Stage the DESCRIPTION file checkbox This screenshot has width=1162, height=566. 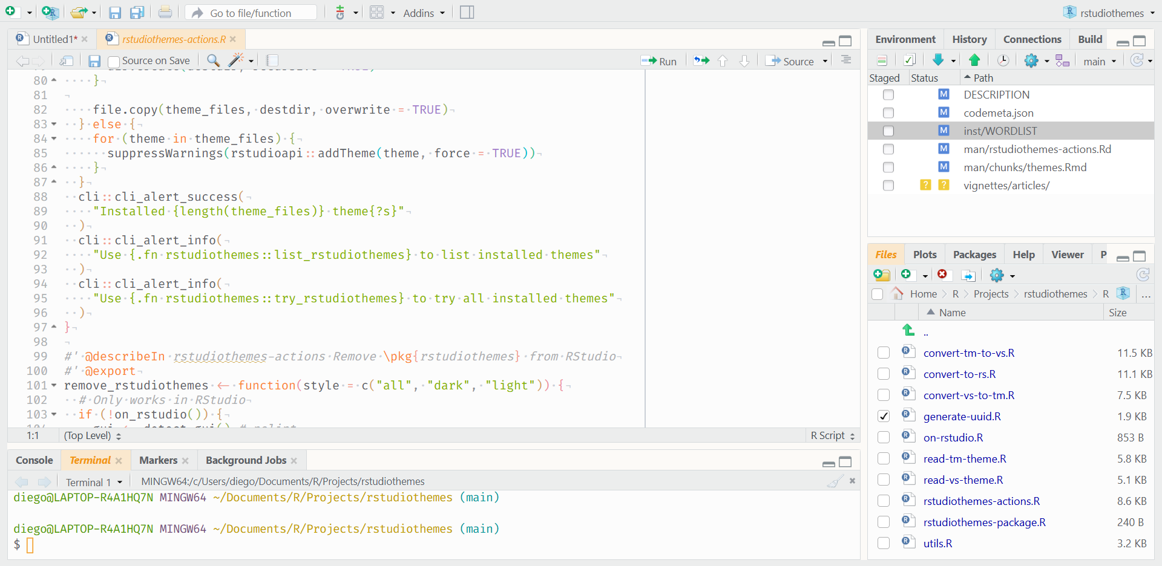click(888, 95)
